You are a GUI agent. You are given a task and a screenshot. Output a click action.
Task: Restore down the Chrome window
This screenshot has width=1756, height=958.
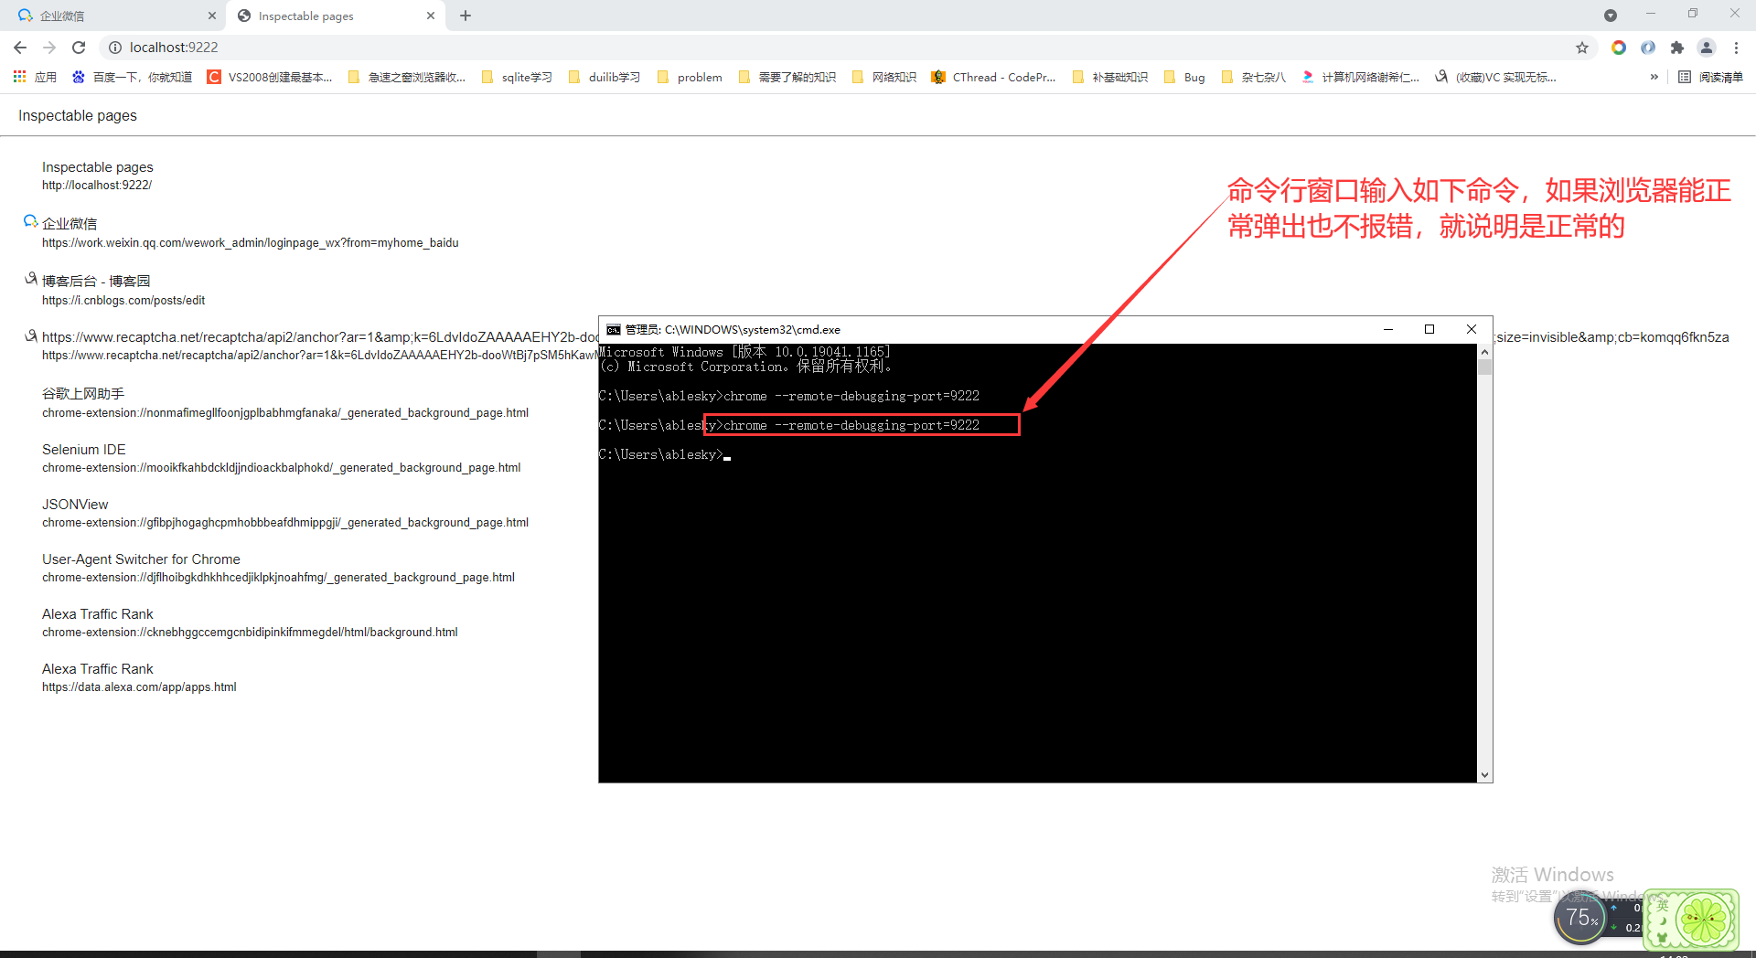click(x=1693, y=14)
